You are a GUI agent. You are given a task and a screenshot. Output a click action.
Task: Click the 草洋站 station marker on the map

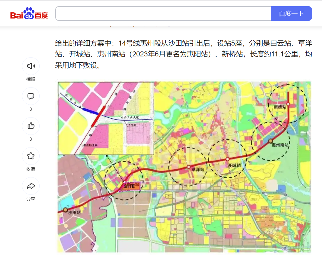pyautogui.click(x=189, y=167)
